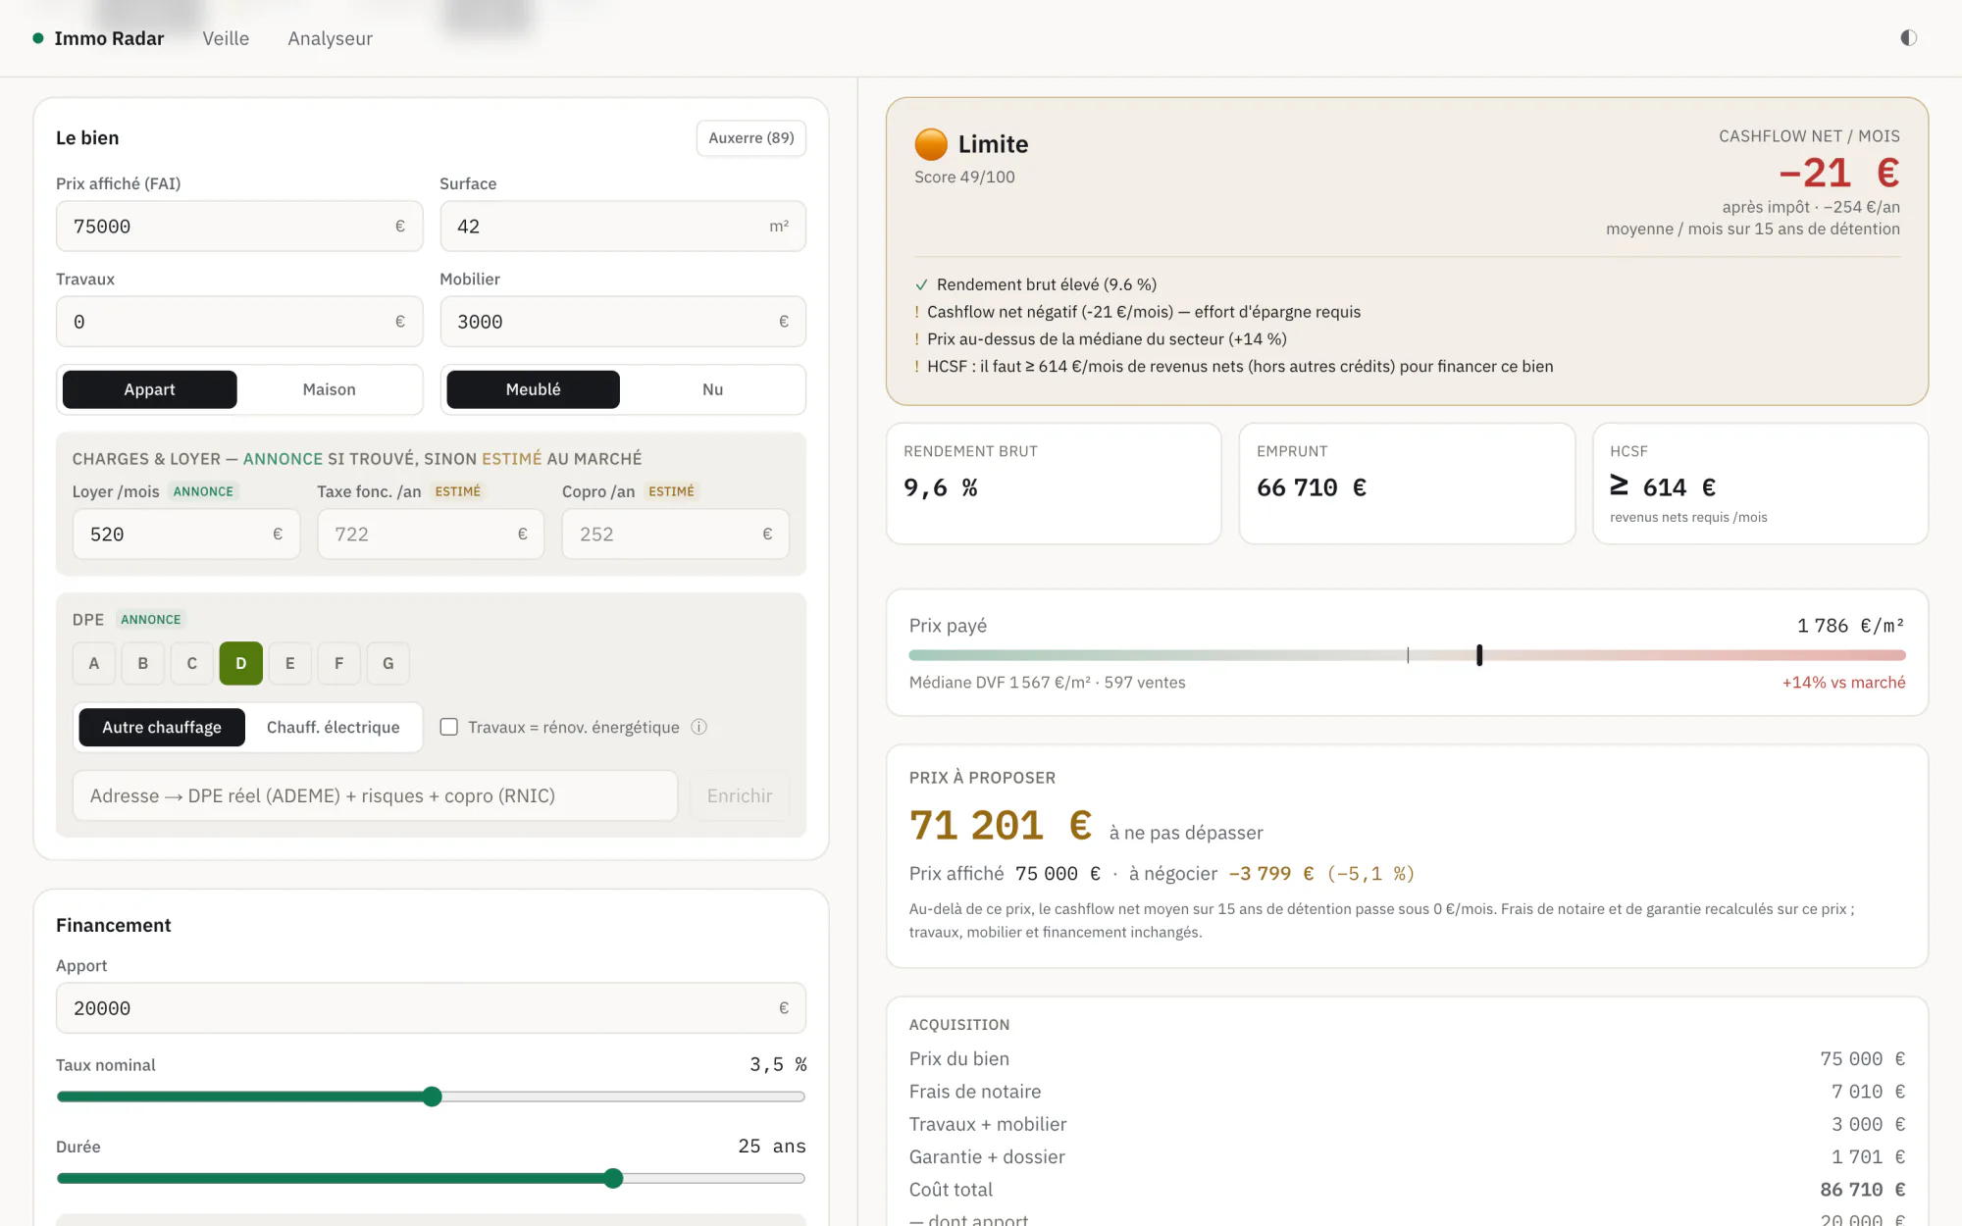The image size is (1962, 1226).
Task: Click the Prix payé price marker
Action: click(1479, 655)
